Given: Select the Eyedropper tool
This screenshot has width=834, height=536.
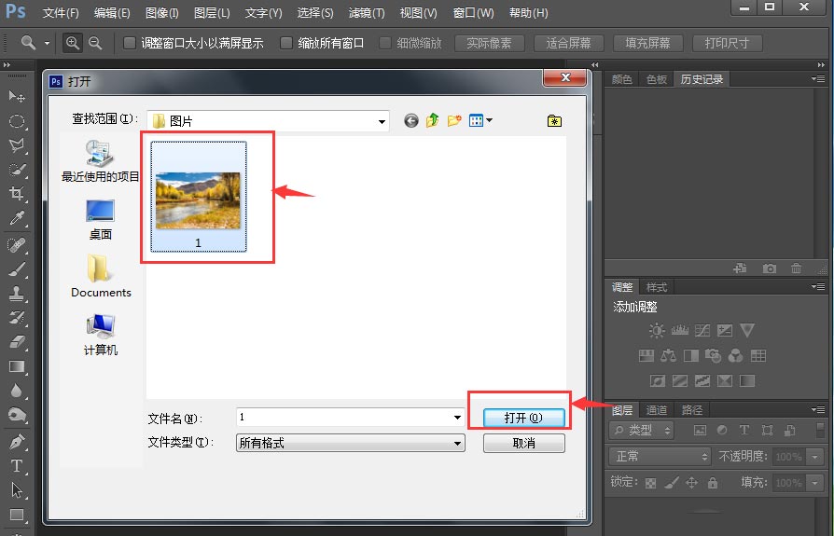Looking at the screenshot, I should 17,218.
